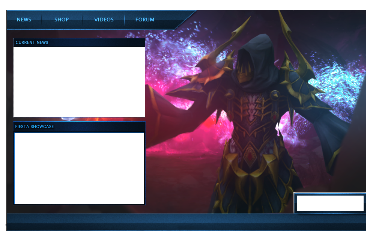Open the NEWS tab
Screen dimensions: 373x241
pyautogui.click(x=24, y=20)
